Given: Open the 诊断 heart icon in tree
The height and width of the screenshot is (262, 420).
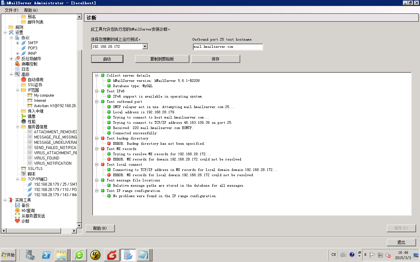Looking at the screenshot, I should tap(17, 221).
